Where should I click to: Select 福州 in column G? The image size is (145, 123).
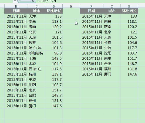pos(112,69)
